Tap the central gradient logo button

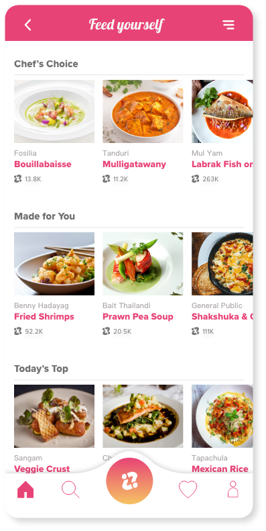click(x=129, y=481)
